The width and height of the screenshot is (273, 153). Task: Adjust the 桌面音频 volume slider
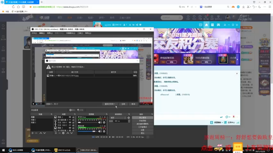88,131
